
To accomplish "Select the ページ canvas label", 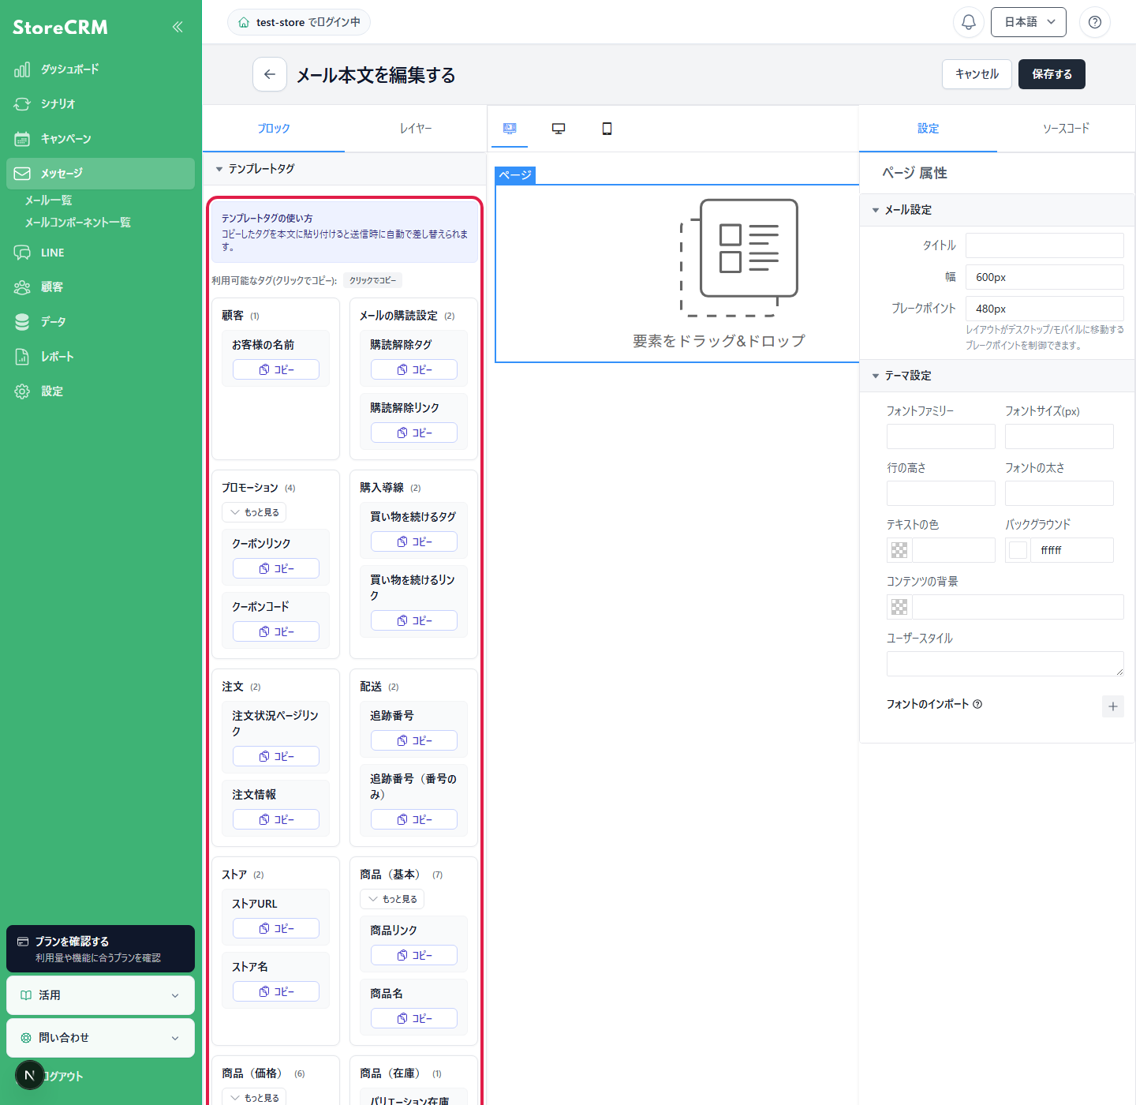I will click(x=515, y=175).
